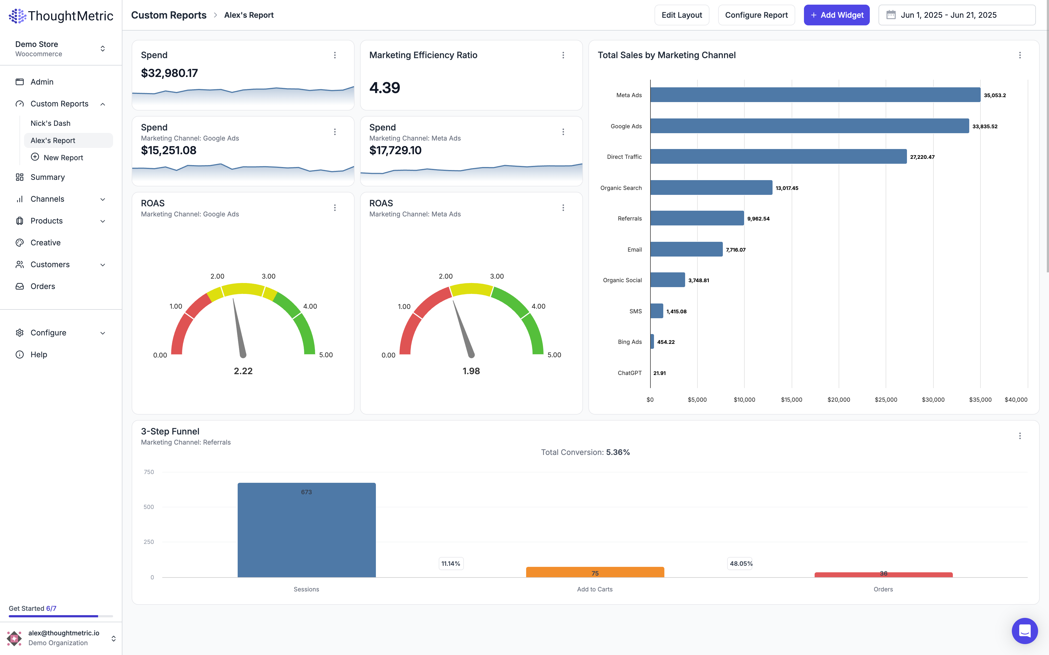Open the 3-Step Funnel widget options menu

(x=1019, y=436)
